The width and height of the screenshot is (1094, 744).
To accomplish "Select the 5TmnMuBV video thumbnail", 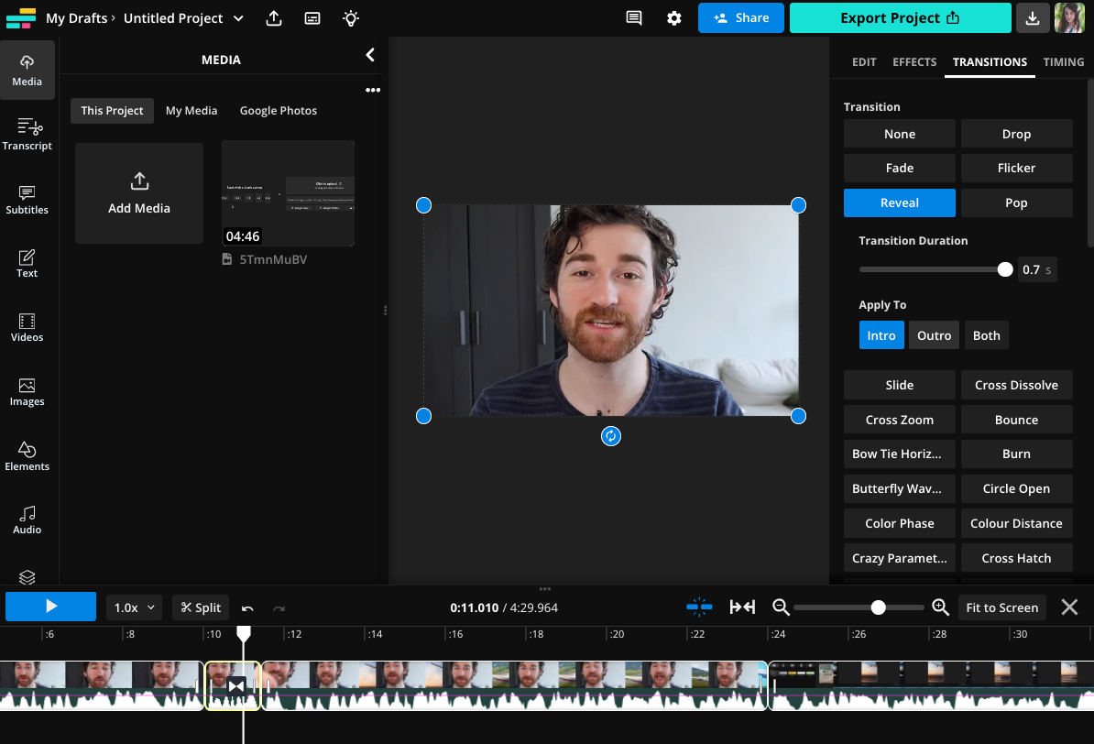I will [287, 192].
